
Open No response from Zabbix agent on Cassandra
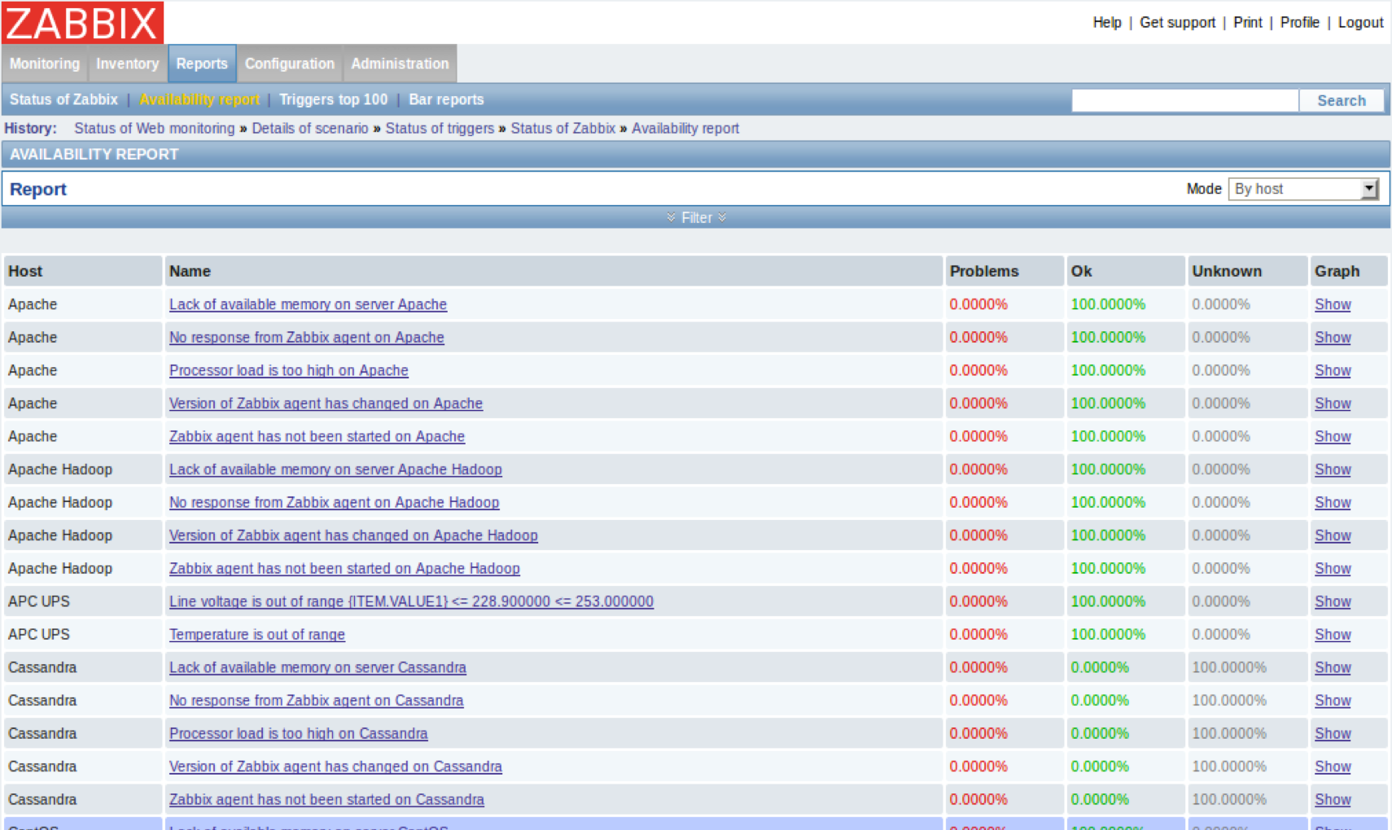tap(316, 701)
